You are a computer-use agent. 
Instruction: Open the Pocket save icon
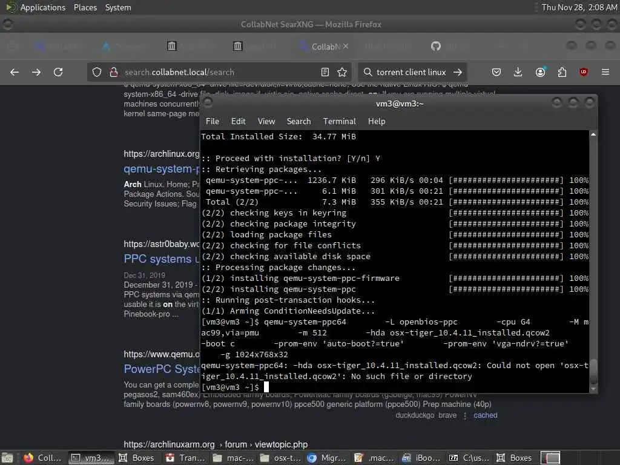(496, 72)
